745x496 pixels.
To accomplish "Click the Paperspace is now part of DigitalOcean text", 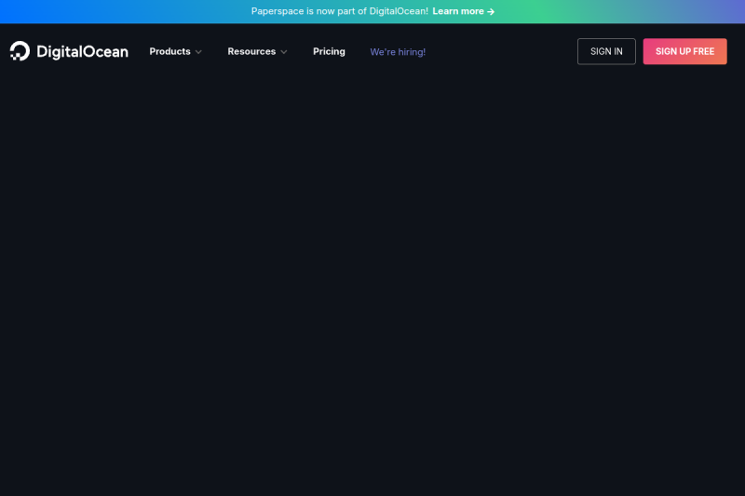I will [339, 11].
